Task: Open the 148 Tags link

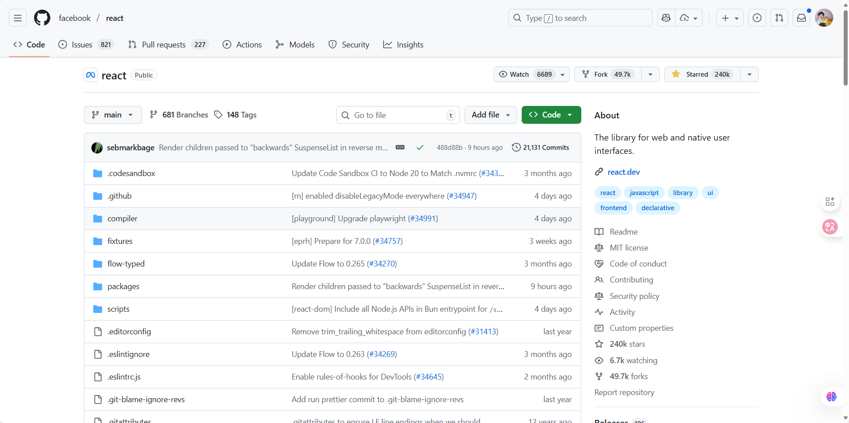Action: point(235,115)
